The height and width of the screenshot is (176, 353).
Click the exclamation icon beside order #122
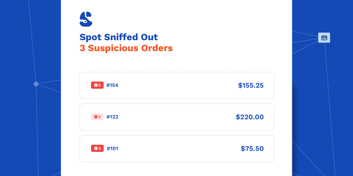click(x=95, y=117)
